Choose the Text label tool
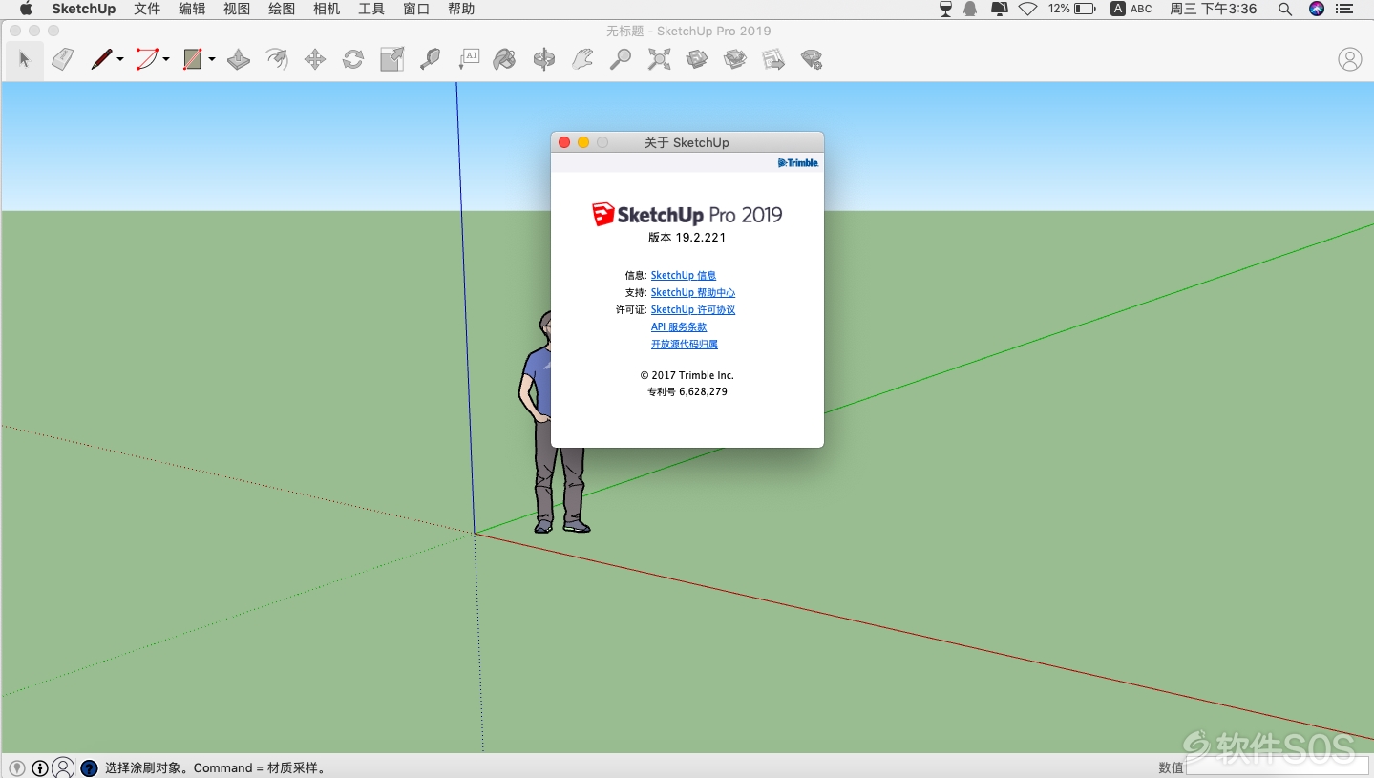The height and width of the screenshot is (778, 1374). pos(468,59)
